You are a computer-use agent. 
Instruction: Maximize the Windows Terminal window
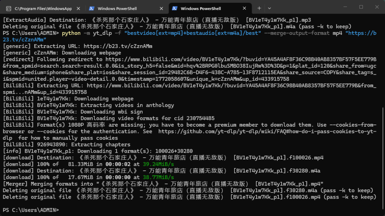click(x=361, y=7)
